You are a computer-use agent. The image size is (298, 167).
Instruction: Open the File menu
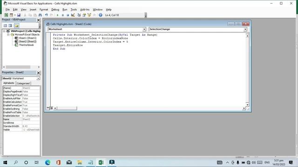click(7, 9)
